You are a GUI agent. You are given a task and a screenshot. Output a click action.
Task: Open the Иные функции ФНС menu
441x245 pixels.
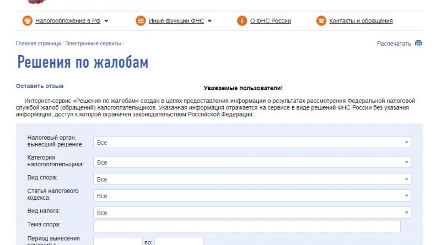tap(176, 21)
